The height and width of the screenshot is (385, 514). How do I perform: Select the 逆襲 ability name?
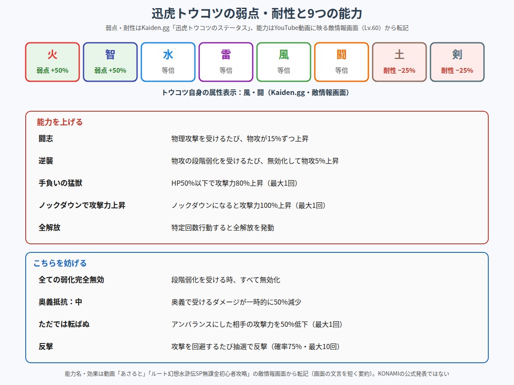point(46,161)
